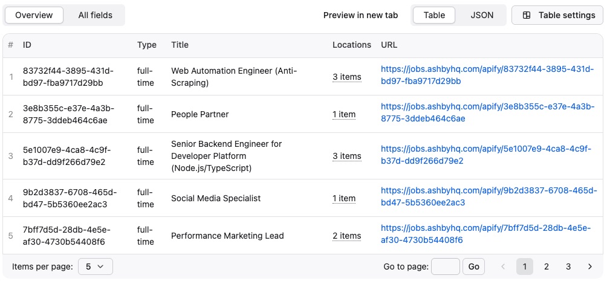Click Preview in new tab
The width and height of the screenshot is (607, 281).
(x=360, y=15)
